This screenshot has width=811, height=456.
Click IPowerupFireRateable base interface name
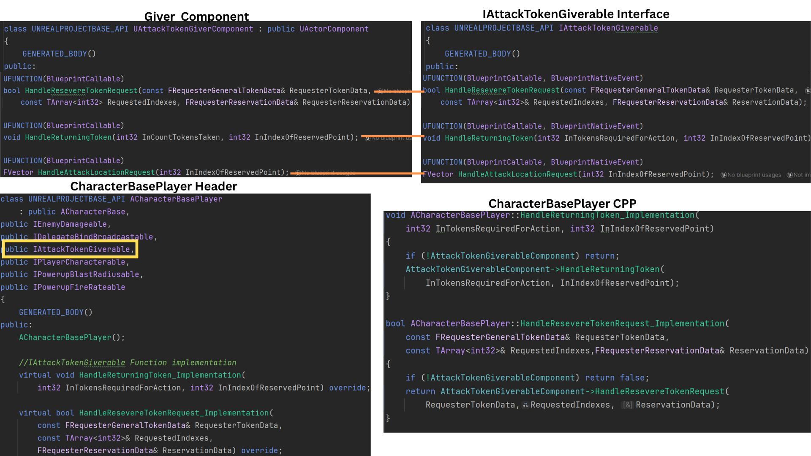click(x=79, y=288)
